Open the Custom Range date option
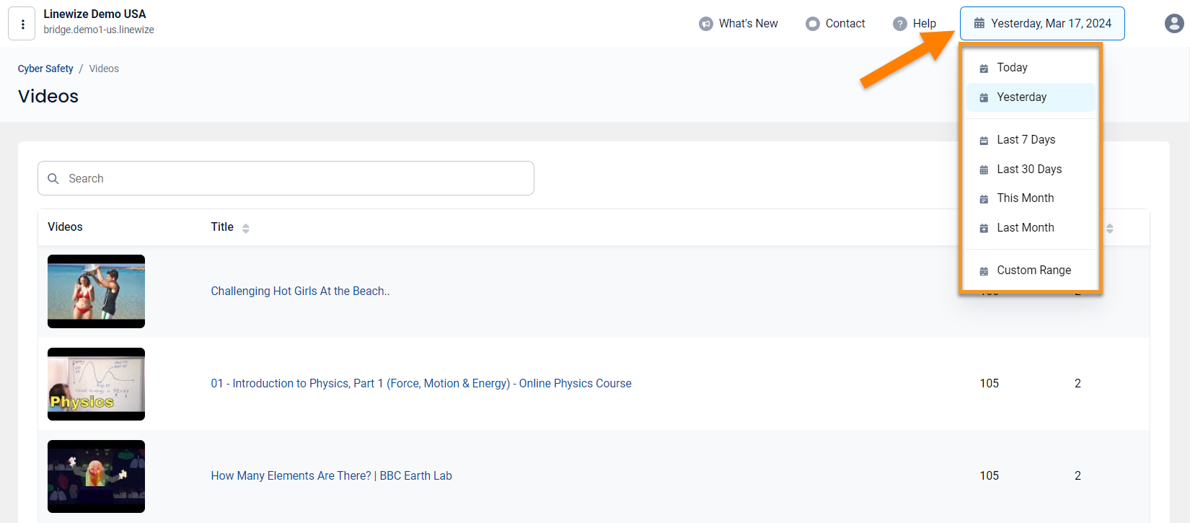 click(x=1033, y=271)
